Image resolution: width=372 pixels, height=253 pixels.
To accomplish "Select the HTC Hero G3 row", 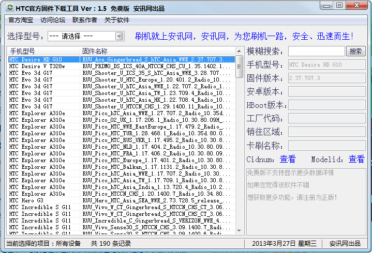I will tap(121, 200).
